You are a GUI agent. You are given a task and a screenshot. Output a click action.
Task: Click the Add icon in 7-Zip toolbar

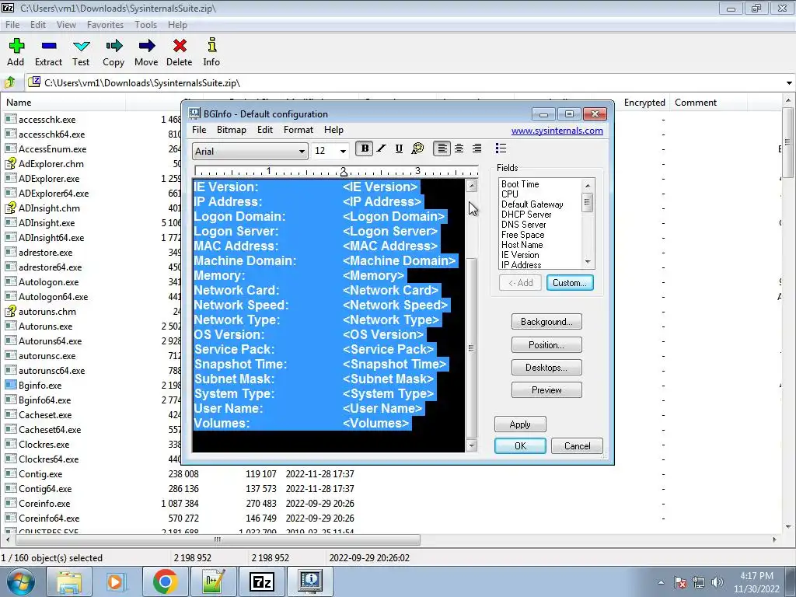pyautogui.click(x=16, y=47)
